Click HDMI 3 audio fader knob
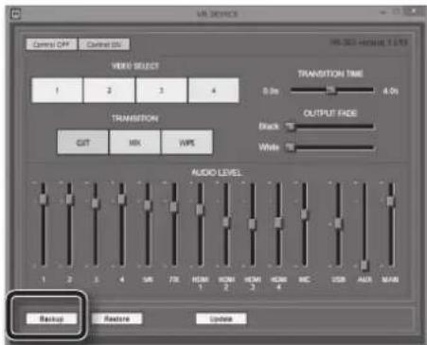 [252, 224]
